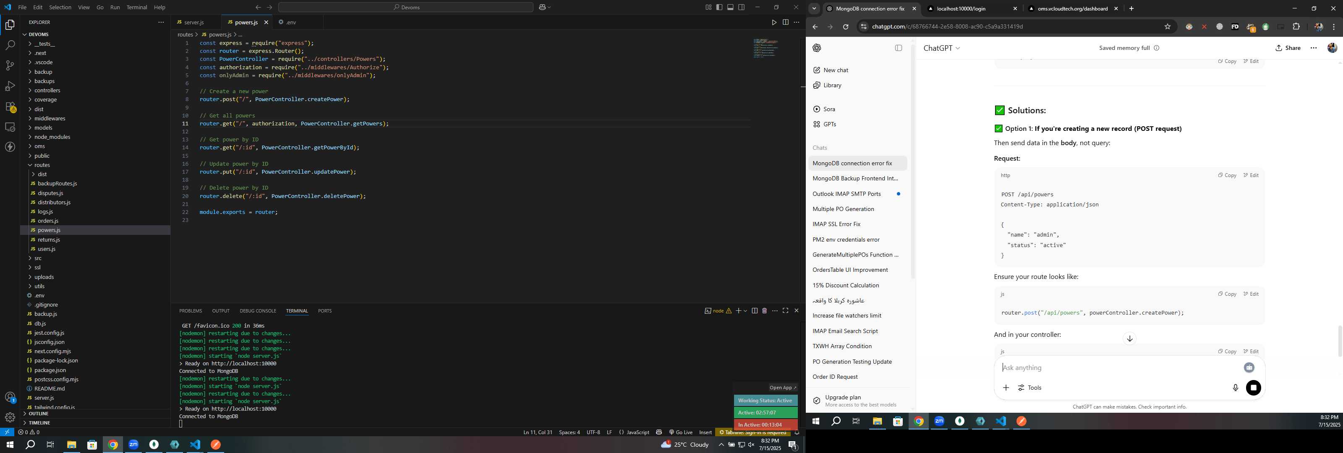The height and width of the screenshot is (453, 1343).
Task: Split the terminal panel
Action: (755, 311)
